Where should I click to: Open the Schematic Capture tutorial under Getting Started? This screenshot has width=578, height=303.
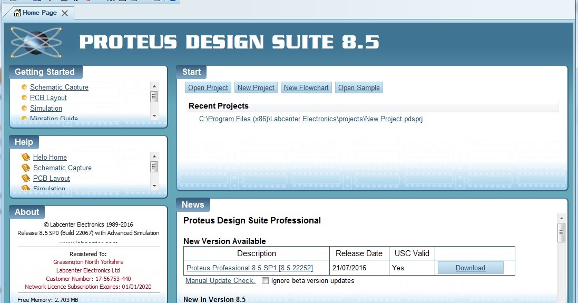click(60, 87)
